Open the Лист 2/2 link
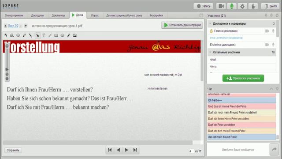This screenshot has width=282, height=159. point(13,26)
